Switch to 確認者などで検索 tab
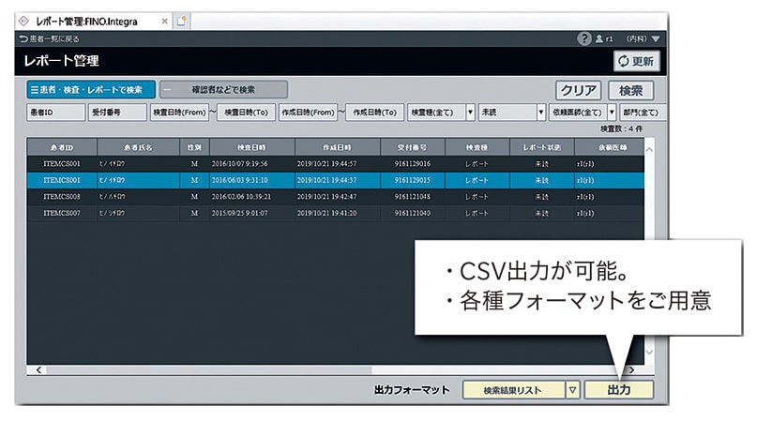This screenshot has width=757, height=421. click(x=222, y=90)
